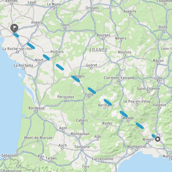This screenshot has width=172, height=172.
Task: Select the La Rochelle label
Action: coord(24,65)
